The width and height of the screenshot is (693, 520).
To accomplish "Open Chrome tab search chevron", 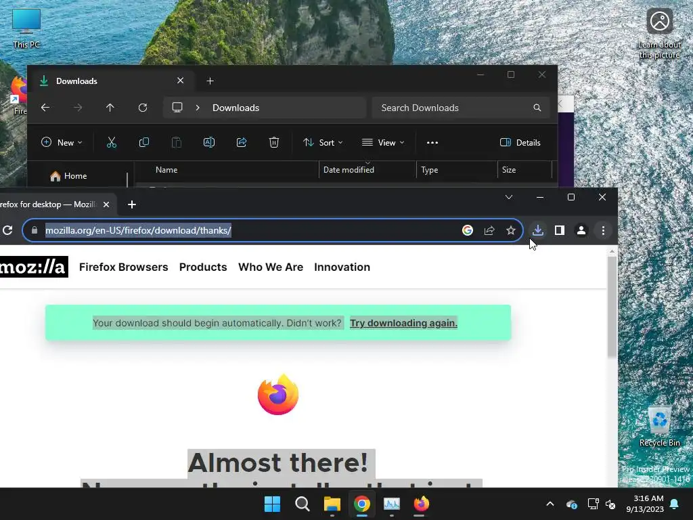I will point(509,197).
